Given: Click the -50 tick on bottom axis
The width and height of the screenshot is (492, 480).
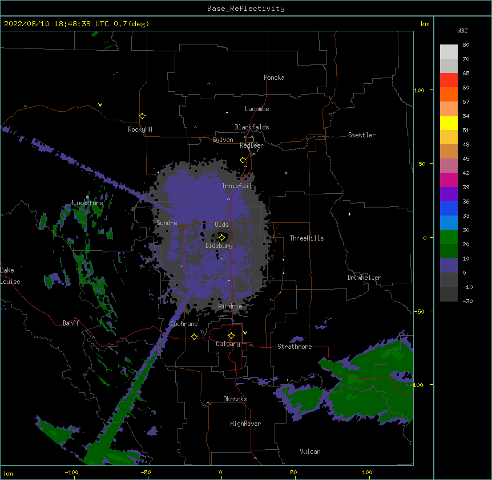Looking at the screenshot, I should pos(146,472).
